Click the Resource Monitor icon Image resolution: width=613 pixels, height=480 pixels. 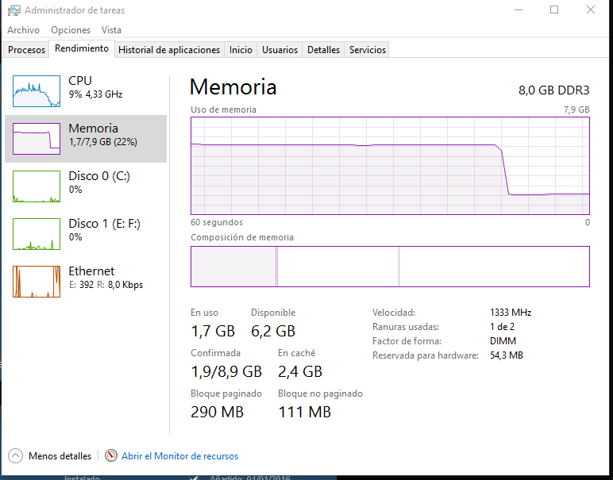112,456
